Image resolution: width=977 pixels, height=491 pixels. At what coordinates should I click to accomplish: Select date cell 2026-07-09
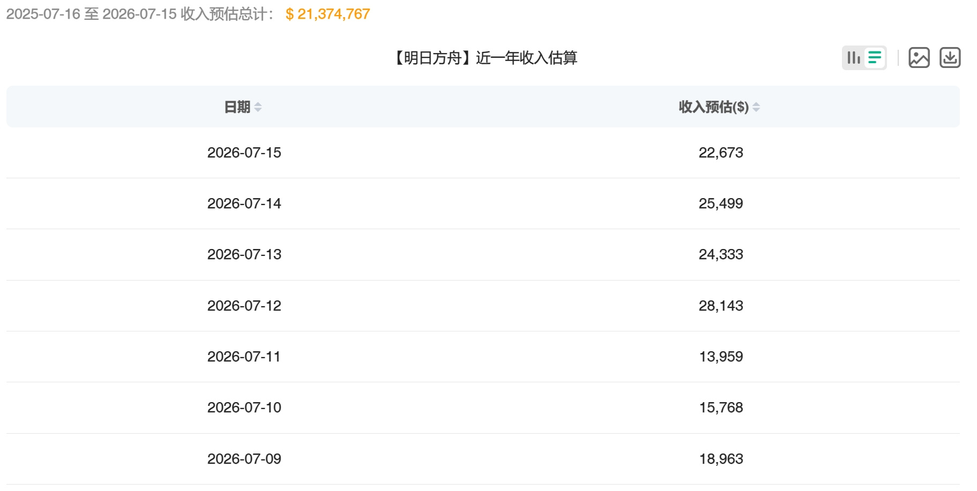244,459
